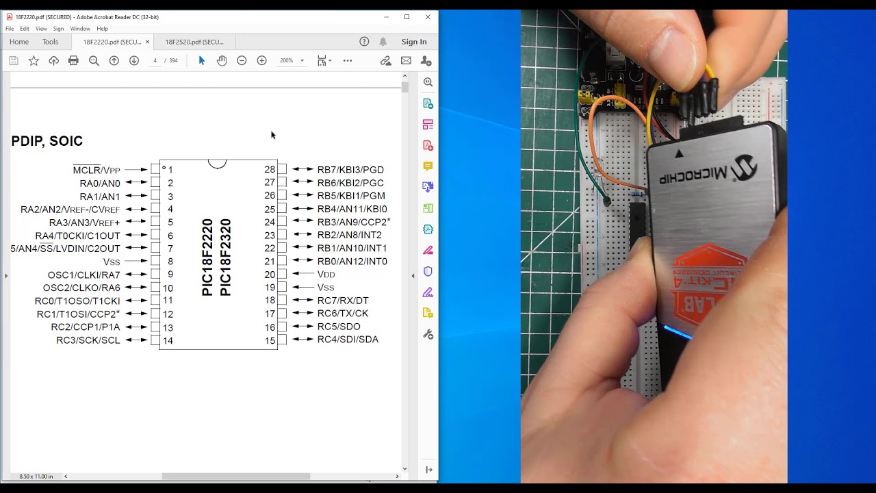This screenshot has width=876, height=493.
Task: Open the Edit menu
Action: click(x=25, y=29)
